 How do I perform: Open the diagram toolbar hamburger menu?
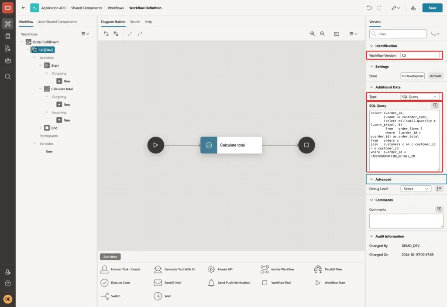[x=353, y=34]
